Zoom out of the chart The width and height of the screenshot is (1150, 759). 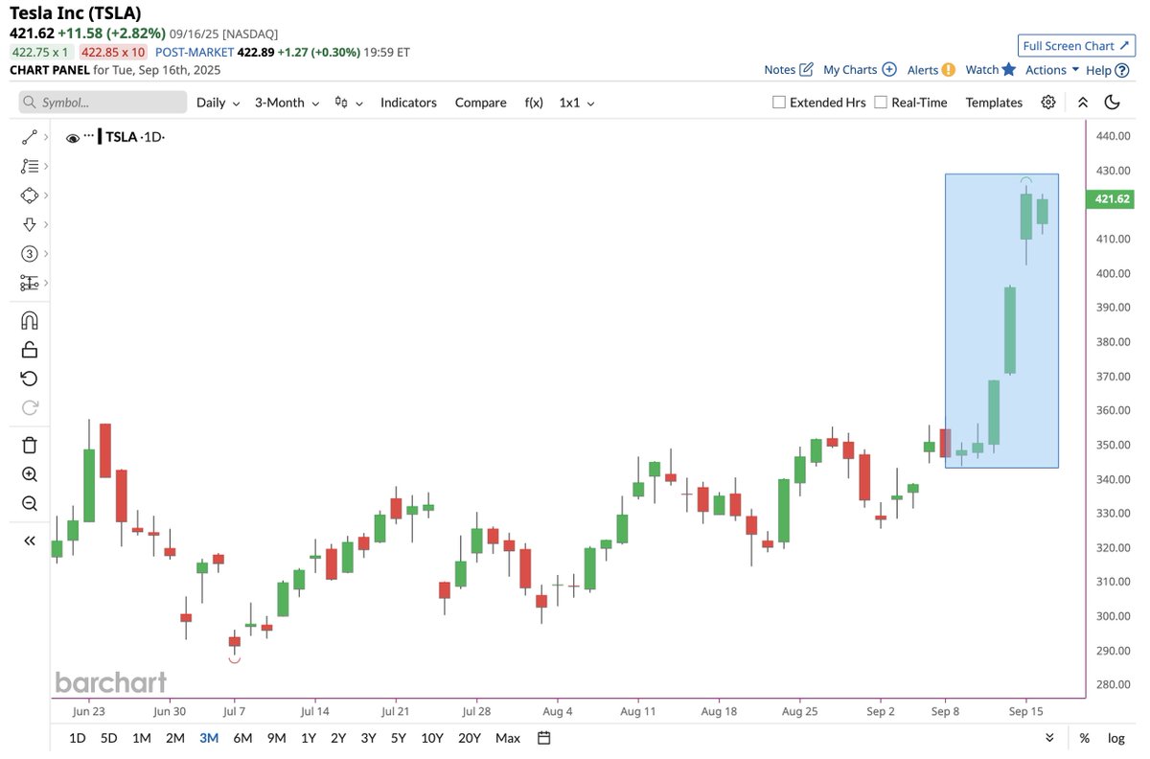tap(29, 503)
